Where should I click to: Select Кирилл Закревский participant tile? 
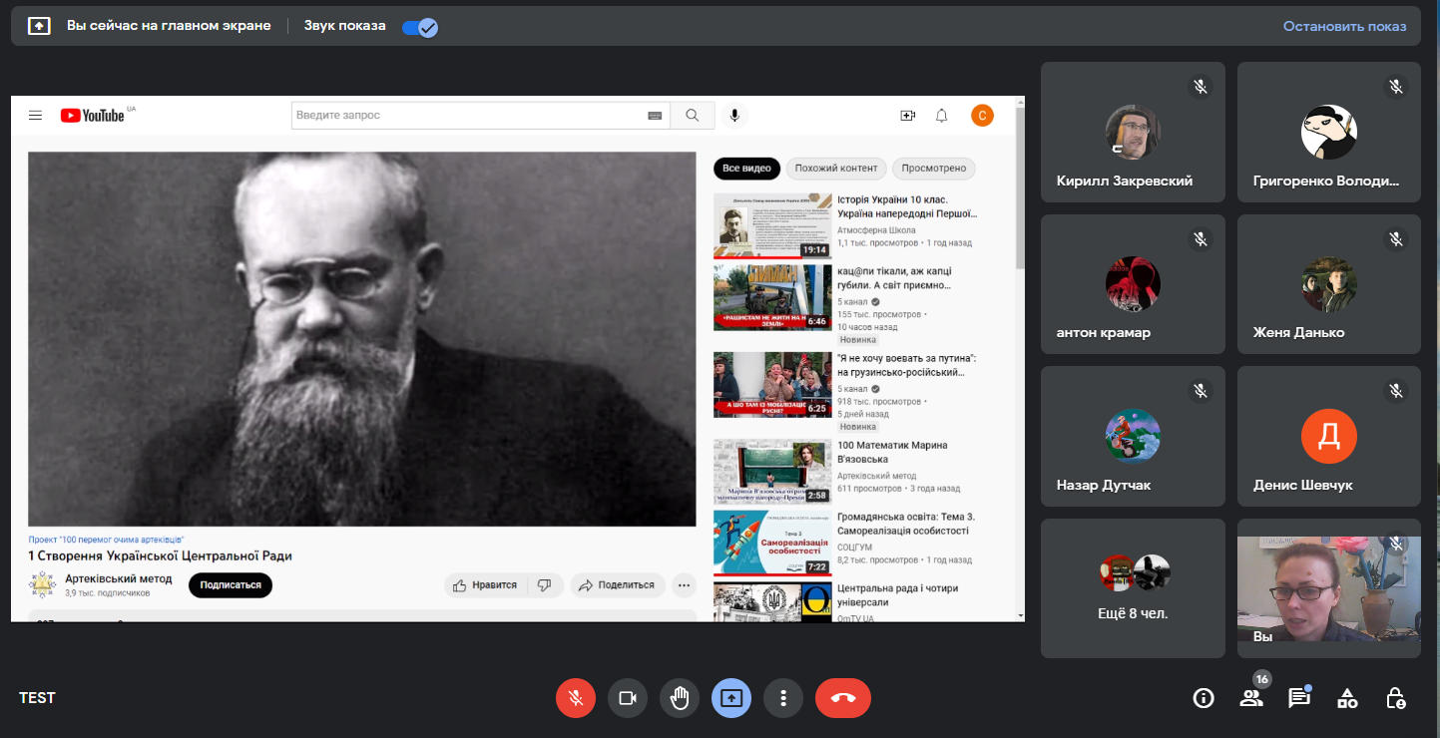tap(1133, 133)
